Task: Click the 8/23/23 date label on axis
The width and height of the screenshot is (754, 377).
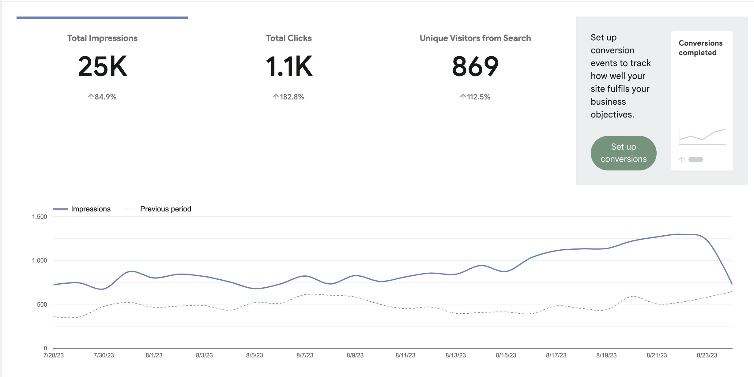Action: [x=707, y=355]
